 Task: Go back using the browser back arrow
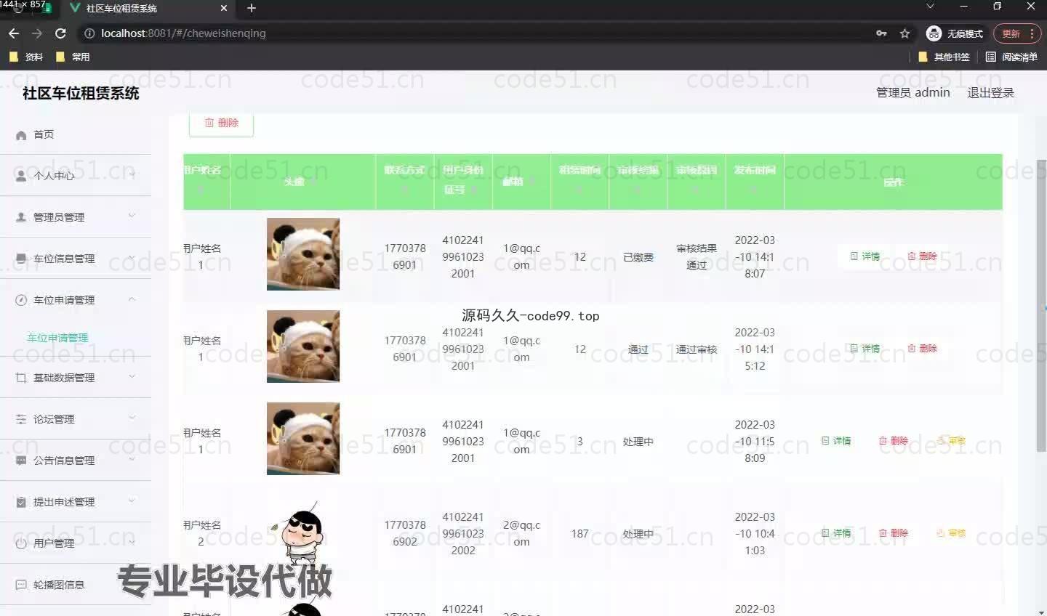click(13, 33)
